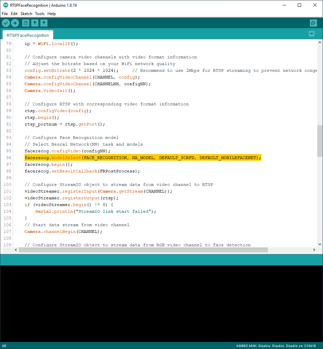323x349 pixels.
Task: Click the AMB82-MINI board info in status bar
Action: (276, 346)
